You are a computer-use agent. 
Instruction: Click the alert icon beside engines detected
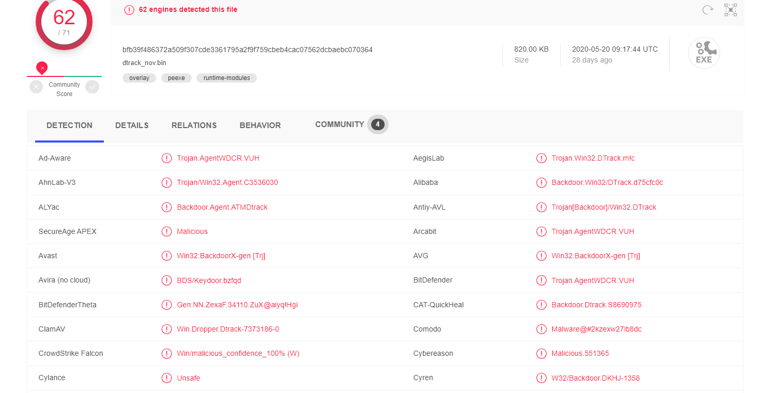coord(129,10)
